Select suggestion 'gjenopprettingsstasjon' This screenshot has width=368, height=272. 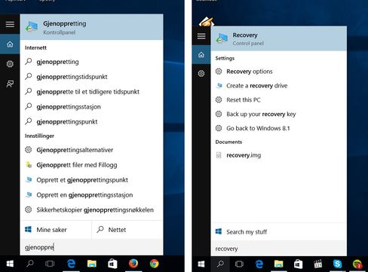tap(91, 107)
